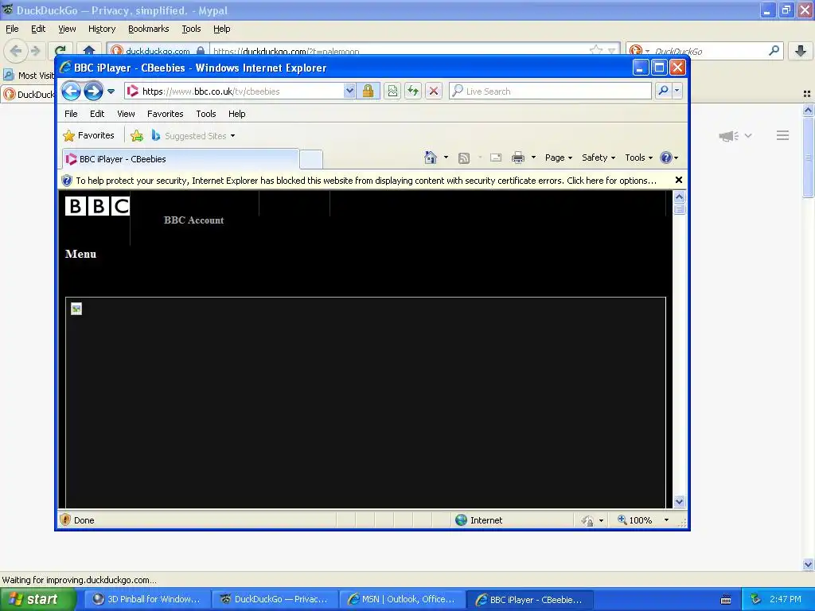Open IE Favorites menu
Viewport: 815px width, 611px height.
click(x=166, y=114)
